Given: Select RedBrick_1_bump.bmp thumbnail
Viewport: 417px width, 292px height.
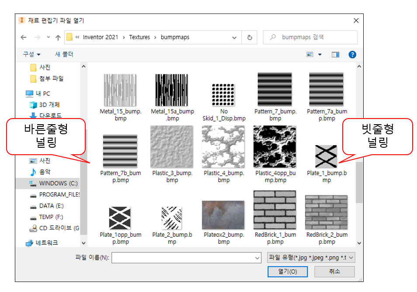Looking at the screenshot, I should point(275,210).
